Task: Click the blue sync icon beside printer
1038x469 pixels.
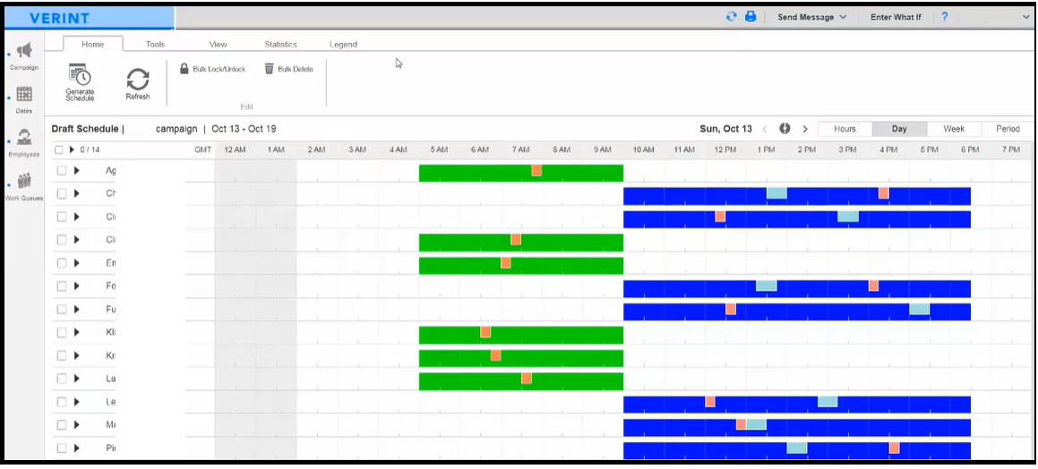Action: 732,16
